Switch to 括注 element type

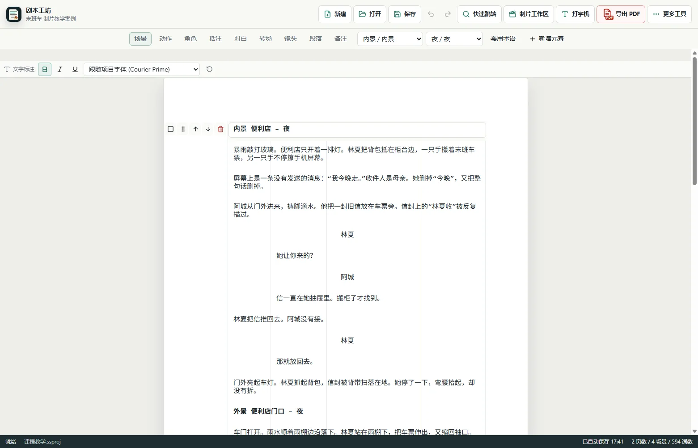tap(216, 39)
